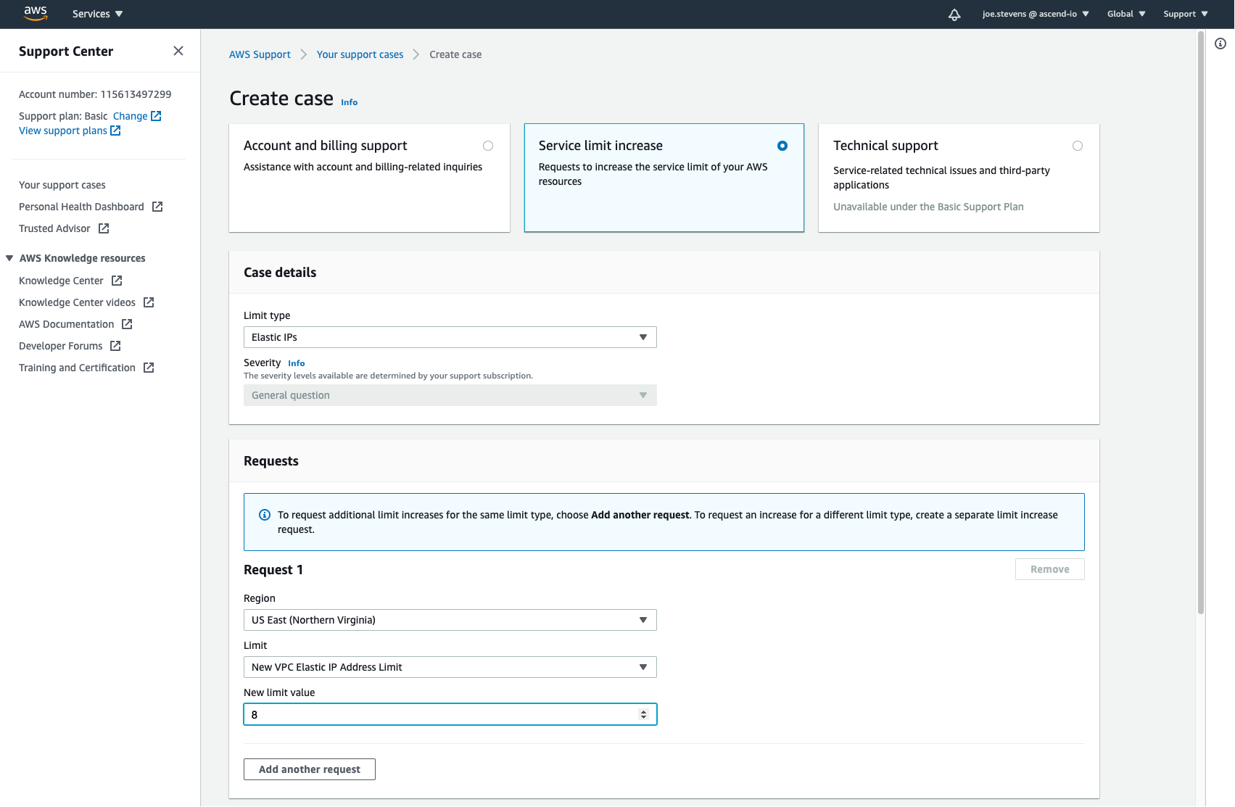Open Developer Forums external link icon

pyautogui.click(x=115, y=346)
